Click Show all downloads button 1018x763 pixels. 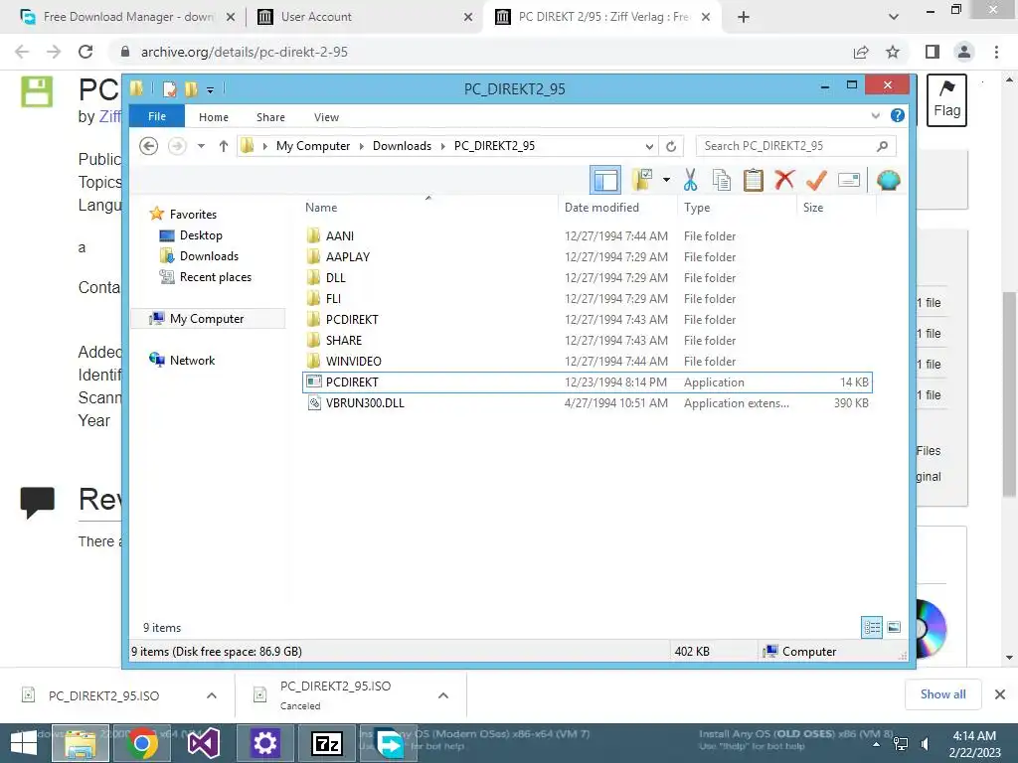pyautogui.click(x=942, y=694)
